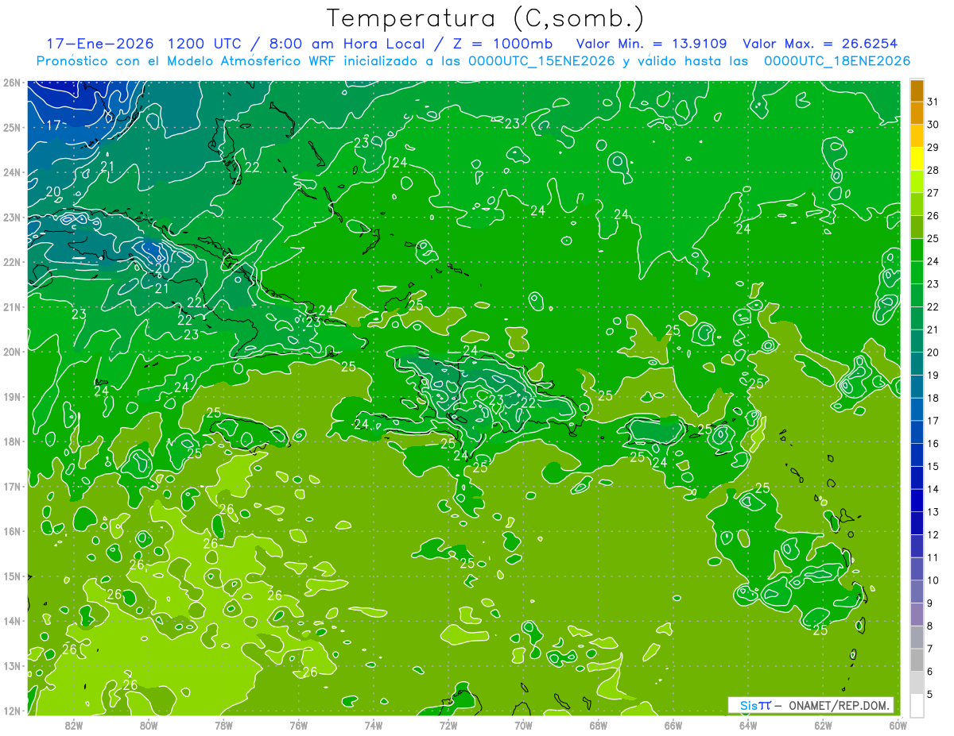Click the title "Temperatura (C,somb.)"
This screenshot has height=736, width=954.
[486, 18]
